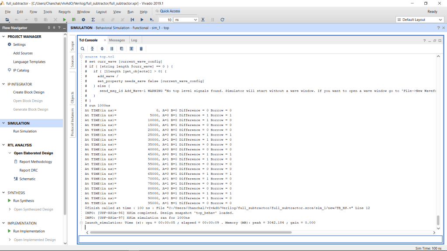Open the Protocol Instances side tab

click(72, 122)
